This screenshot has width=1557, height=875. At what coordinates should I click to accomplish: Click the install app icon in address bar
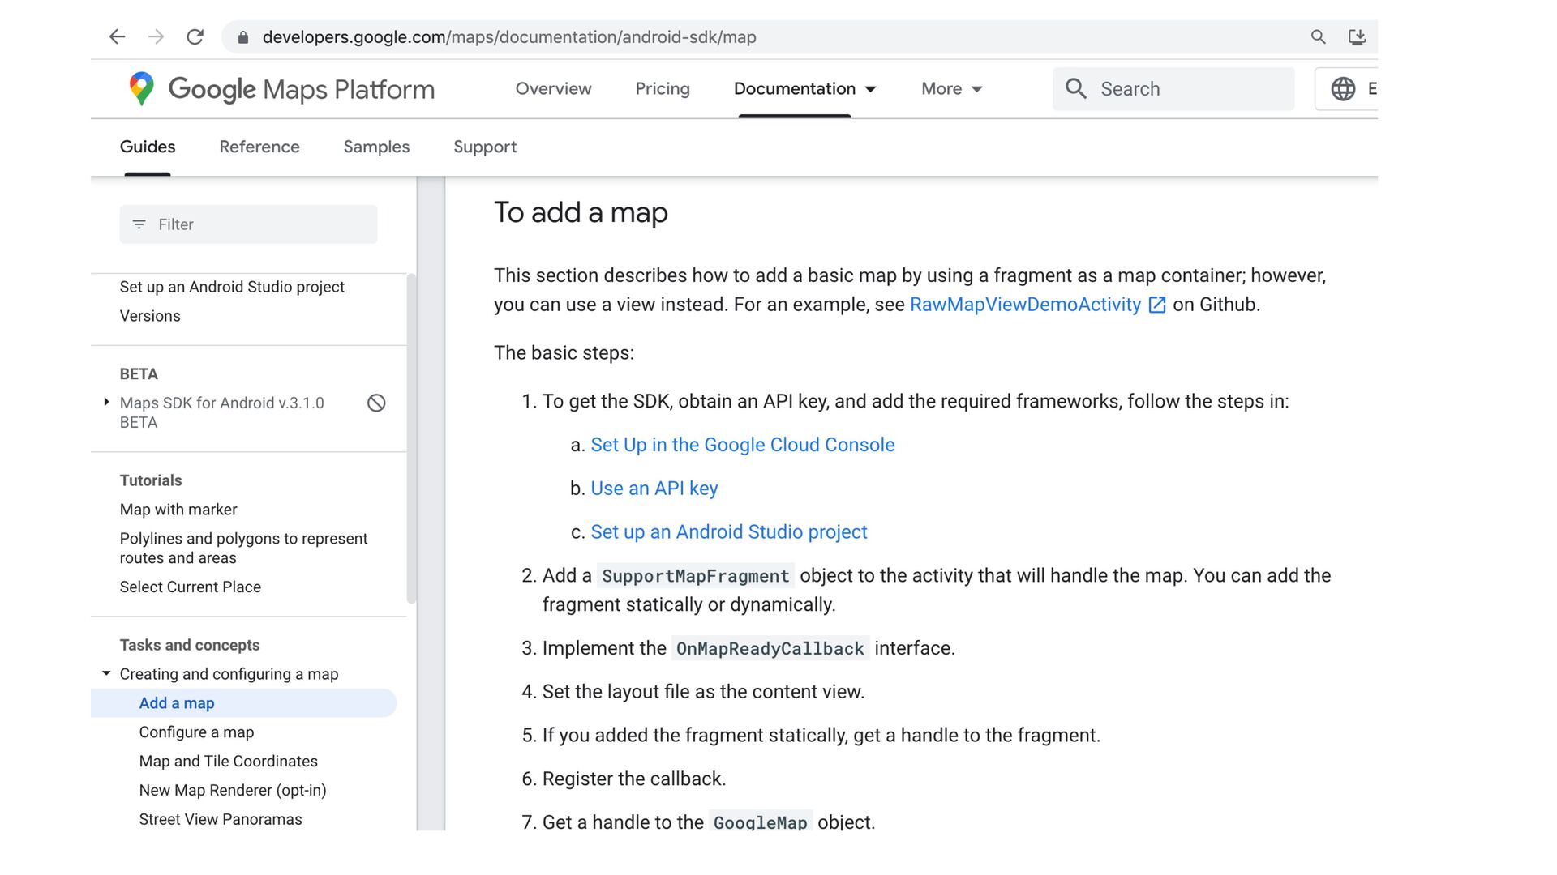point(1357,37)
